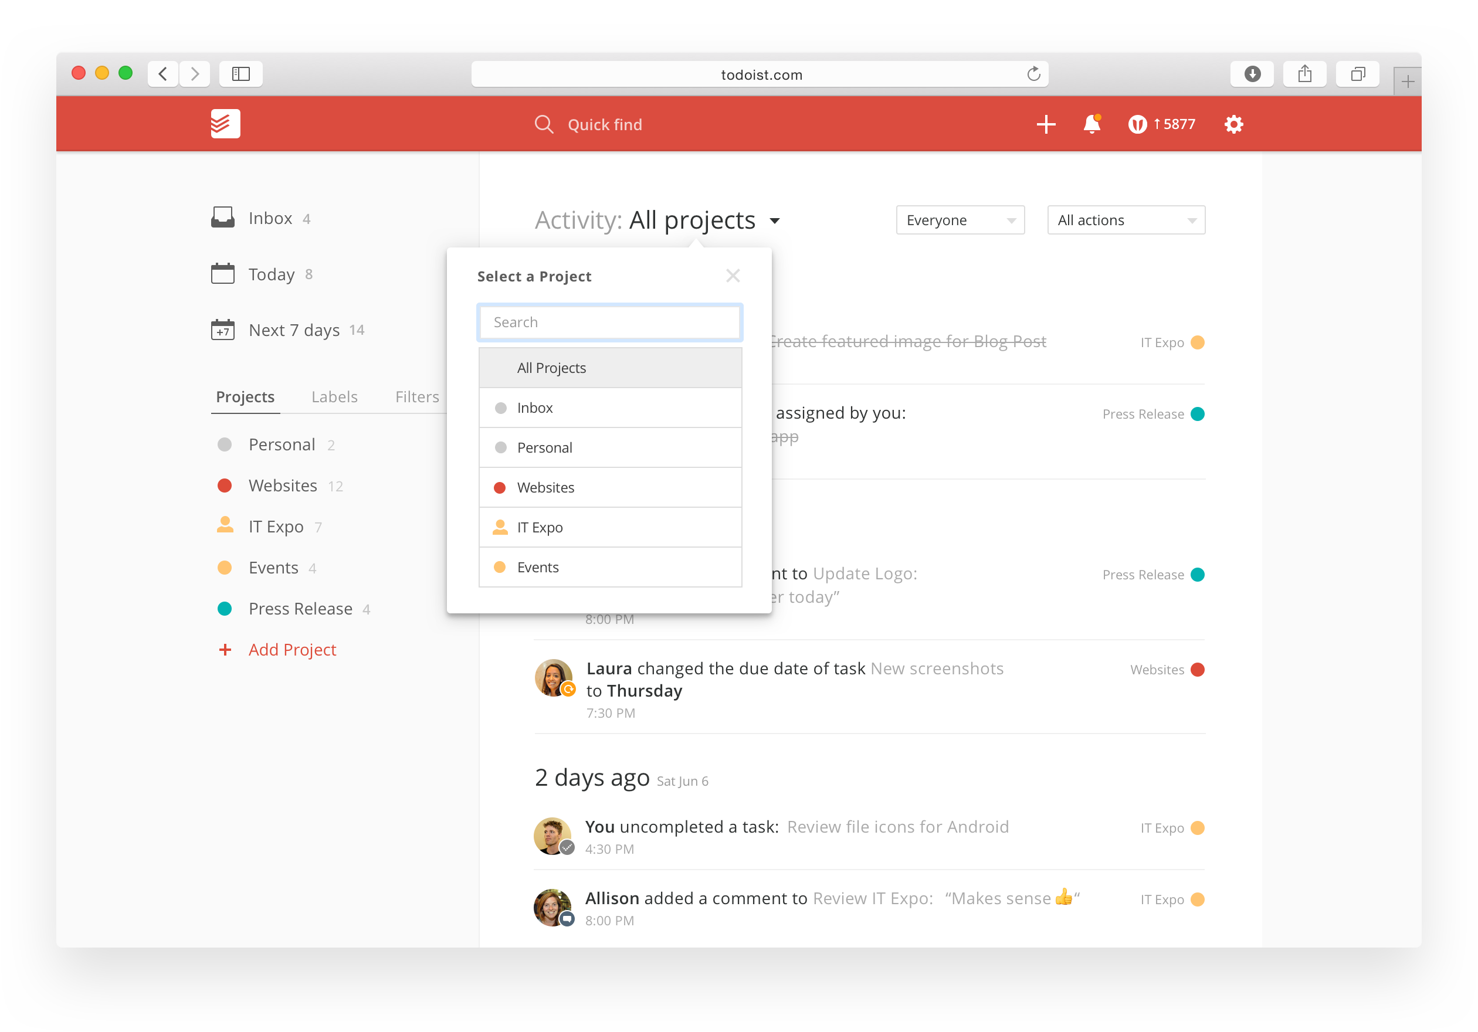Screen dimensions: 1478x1032
Task: Open the notifications bell
Action: (x=1093, y=124)
